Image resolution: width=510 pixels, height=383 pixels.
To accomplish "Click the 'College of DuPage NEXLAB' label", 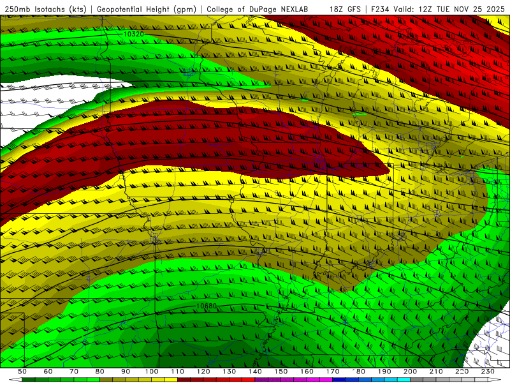I will 258,10.
